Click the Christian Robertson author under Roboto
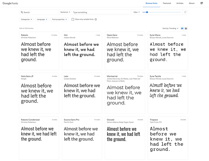Screen dimensions: 209x161 tap(28, 38)
